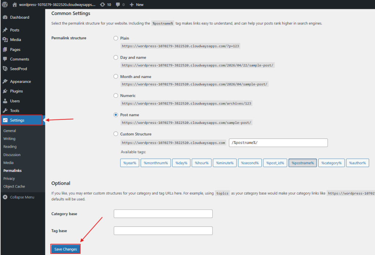Viewport: 375px width, 255px height.
Task: Open the Permalinks submenu item
Action: pos(12,171)
